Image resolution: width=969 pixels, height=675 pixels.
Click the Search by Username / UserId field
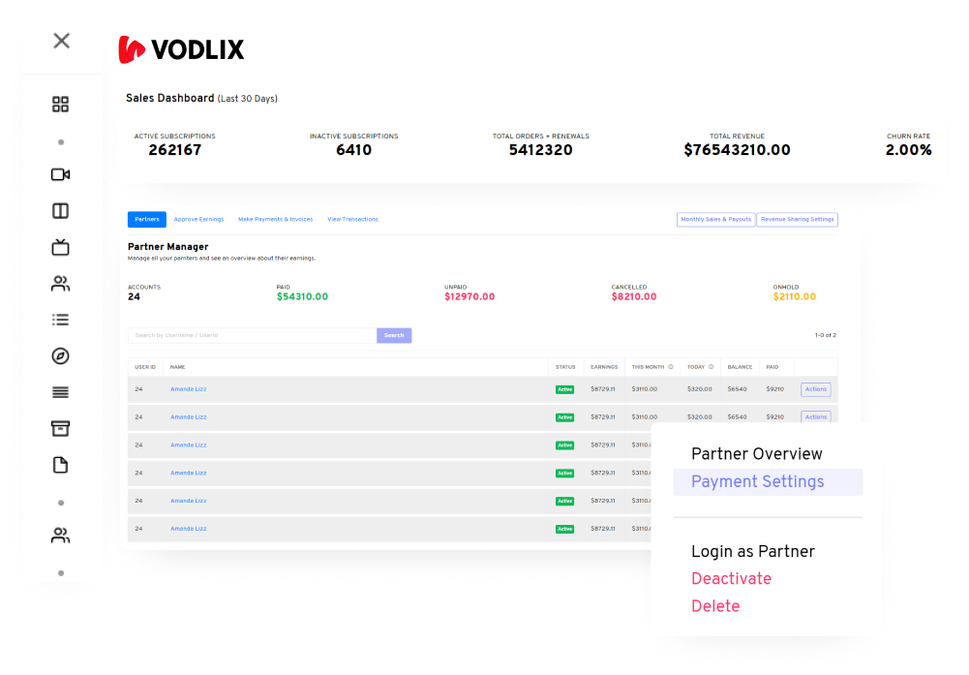252,335
